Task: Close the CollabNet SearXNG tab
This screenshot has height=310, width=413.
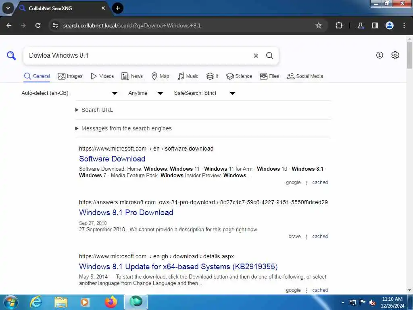Action: point(103,8)
